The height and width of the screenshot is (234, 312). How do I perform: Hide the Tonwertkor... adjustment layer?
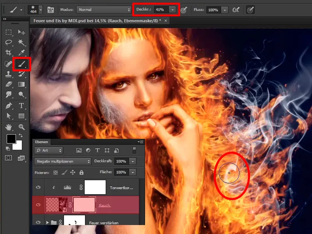(x=38, y=187)
